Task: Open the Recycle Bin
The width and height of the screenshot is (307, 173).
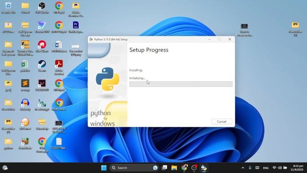Action: [x=8, y=8]
